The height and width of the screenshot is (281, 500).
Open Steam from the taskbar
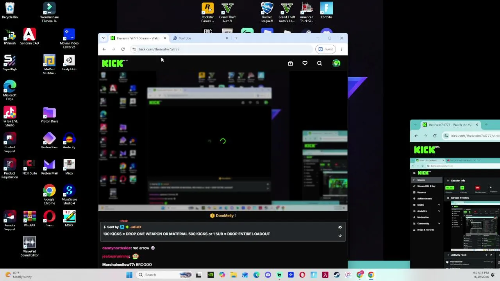337,275
